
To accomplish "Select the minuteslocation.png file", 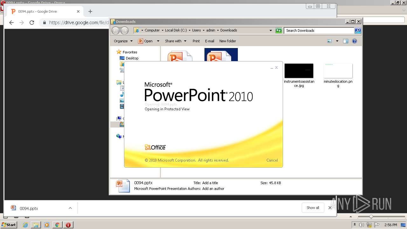I will pyautogui.click(x=338, y=75).
